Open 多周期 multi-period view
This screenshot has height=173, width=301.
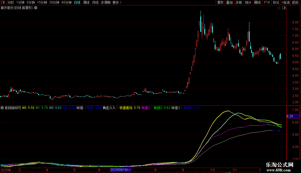[105, 2]
